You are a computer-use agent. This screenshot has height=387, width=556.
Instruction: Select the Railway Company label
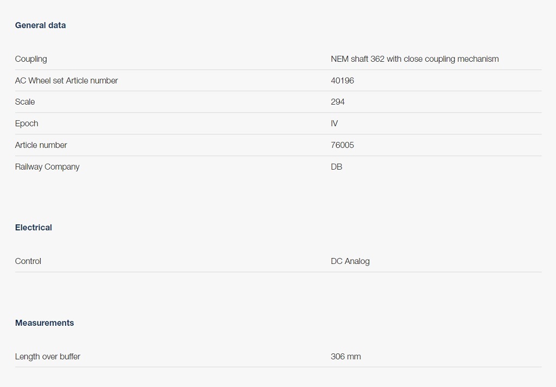point(47,167)
